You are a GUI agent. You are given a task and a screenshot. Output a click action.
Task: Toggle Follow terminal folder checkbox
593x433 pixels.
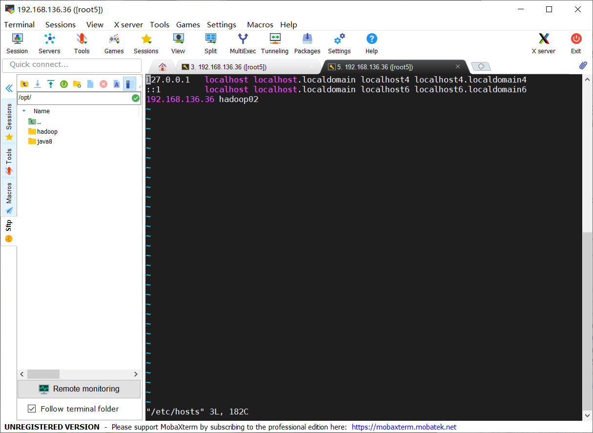coord(32,409)
